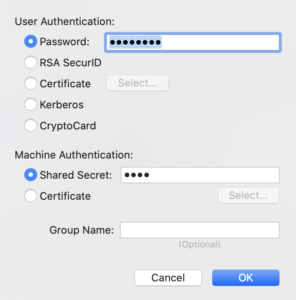Click the Group Name label
The height and width of the screenshot is (300, 296).
[x=81, y=230]
